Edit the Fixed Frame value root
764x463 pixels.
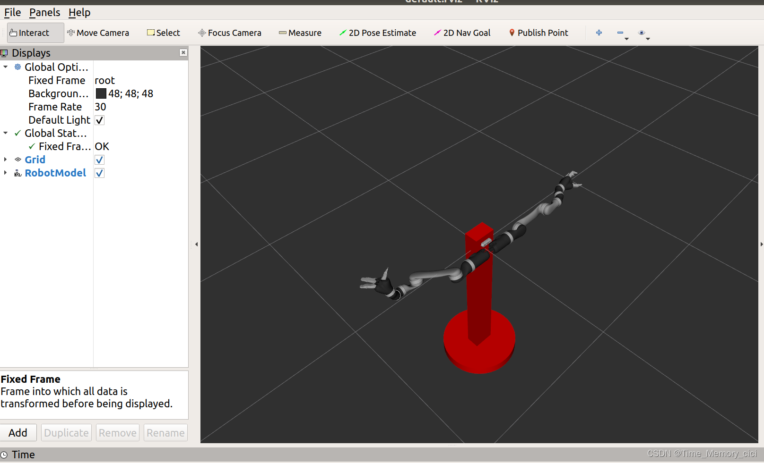104,80
